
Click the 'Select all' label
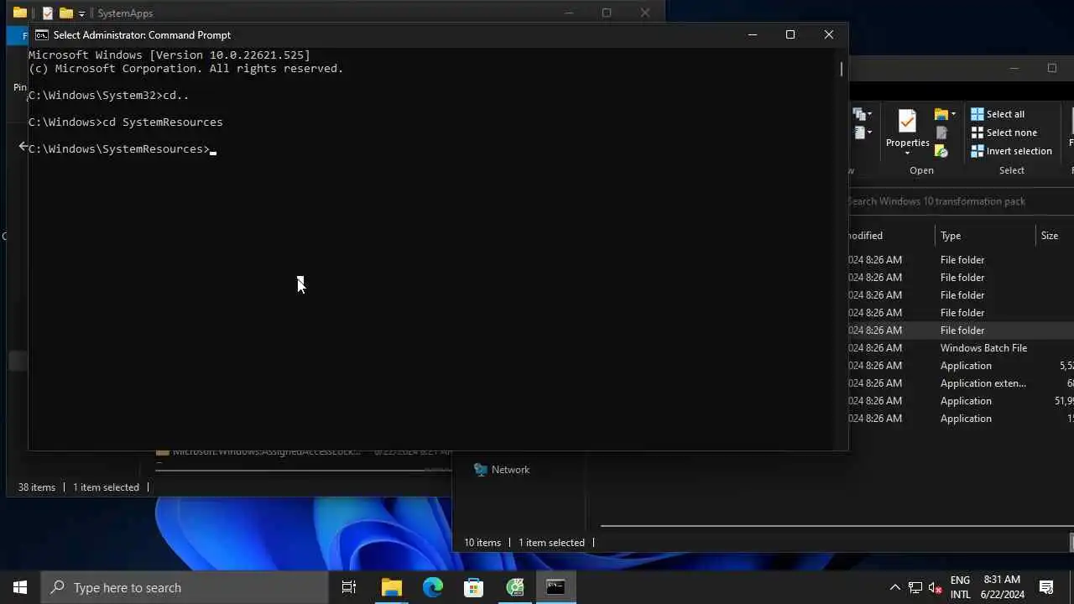click(1005, 114)
